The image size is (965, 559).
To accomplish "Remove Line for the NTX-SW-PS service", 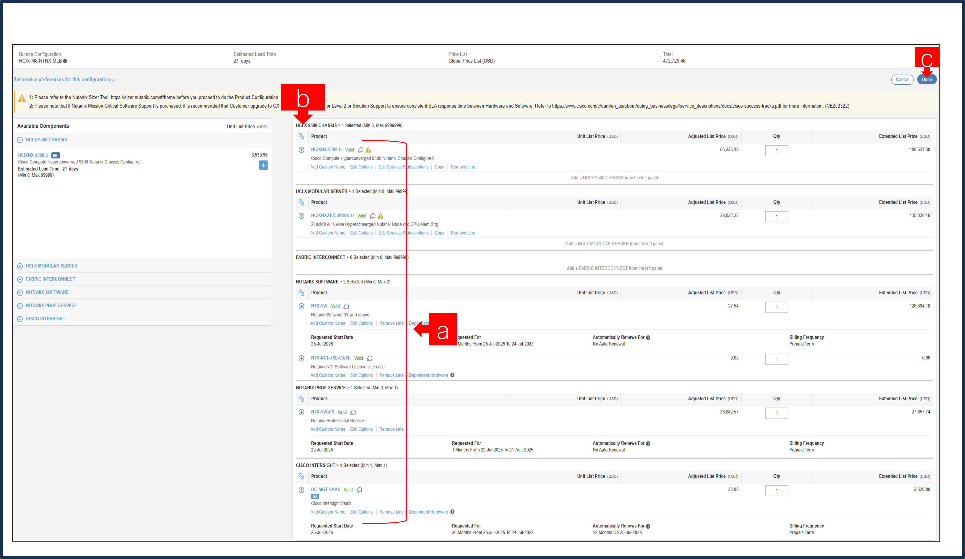I will 391,429.
